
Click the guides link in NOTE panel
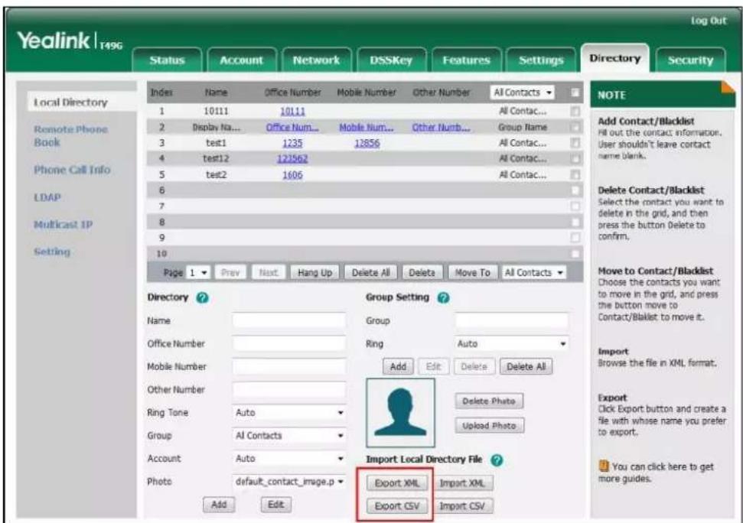tap(656, 473)
